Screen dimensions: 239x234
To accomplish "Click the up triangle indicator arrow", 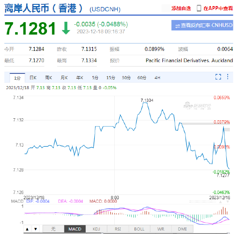I will pyautogui.click(x=27, y=229).
